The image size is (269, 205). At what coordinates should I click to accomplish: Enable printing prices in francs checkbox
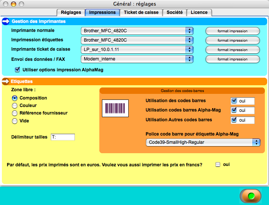pyautogui.click(x=218, y=164)
